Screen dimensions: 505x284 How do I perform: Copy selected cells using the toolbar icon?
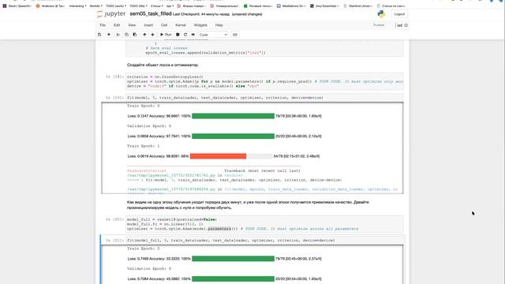pos(126,35)
